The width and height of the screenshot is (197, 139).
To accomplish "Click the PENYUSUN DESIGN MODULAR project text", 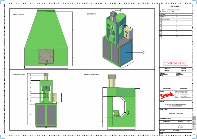I will (x=175, y=104).
